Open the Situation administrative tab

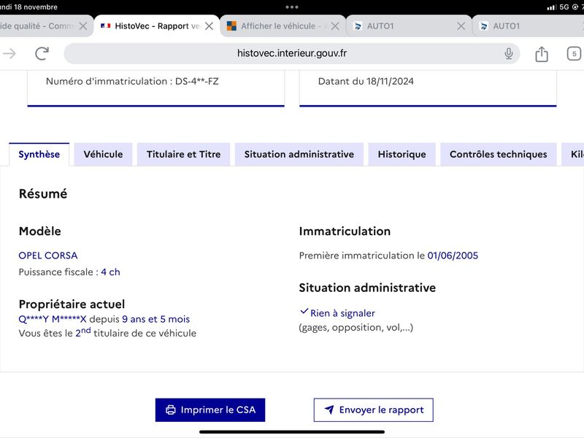point(299,154)
